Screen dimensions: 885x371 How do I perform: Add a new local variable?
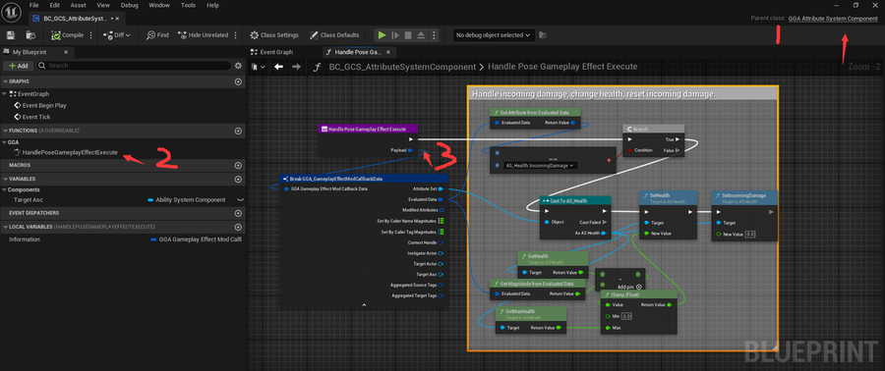point(238,227)
